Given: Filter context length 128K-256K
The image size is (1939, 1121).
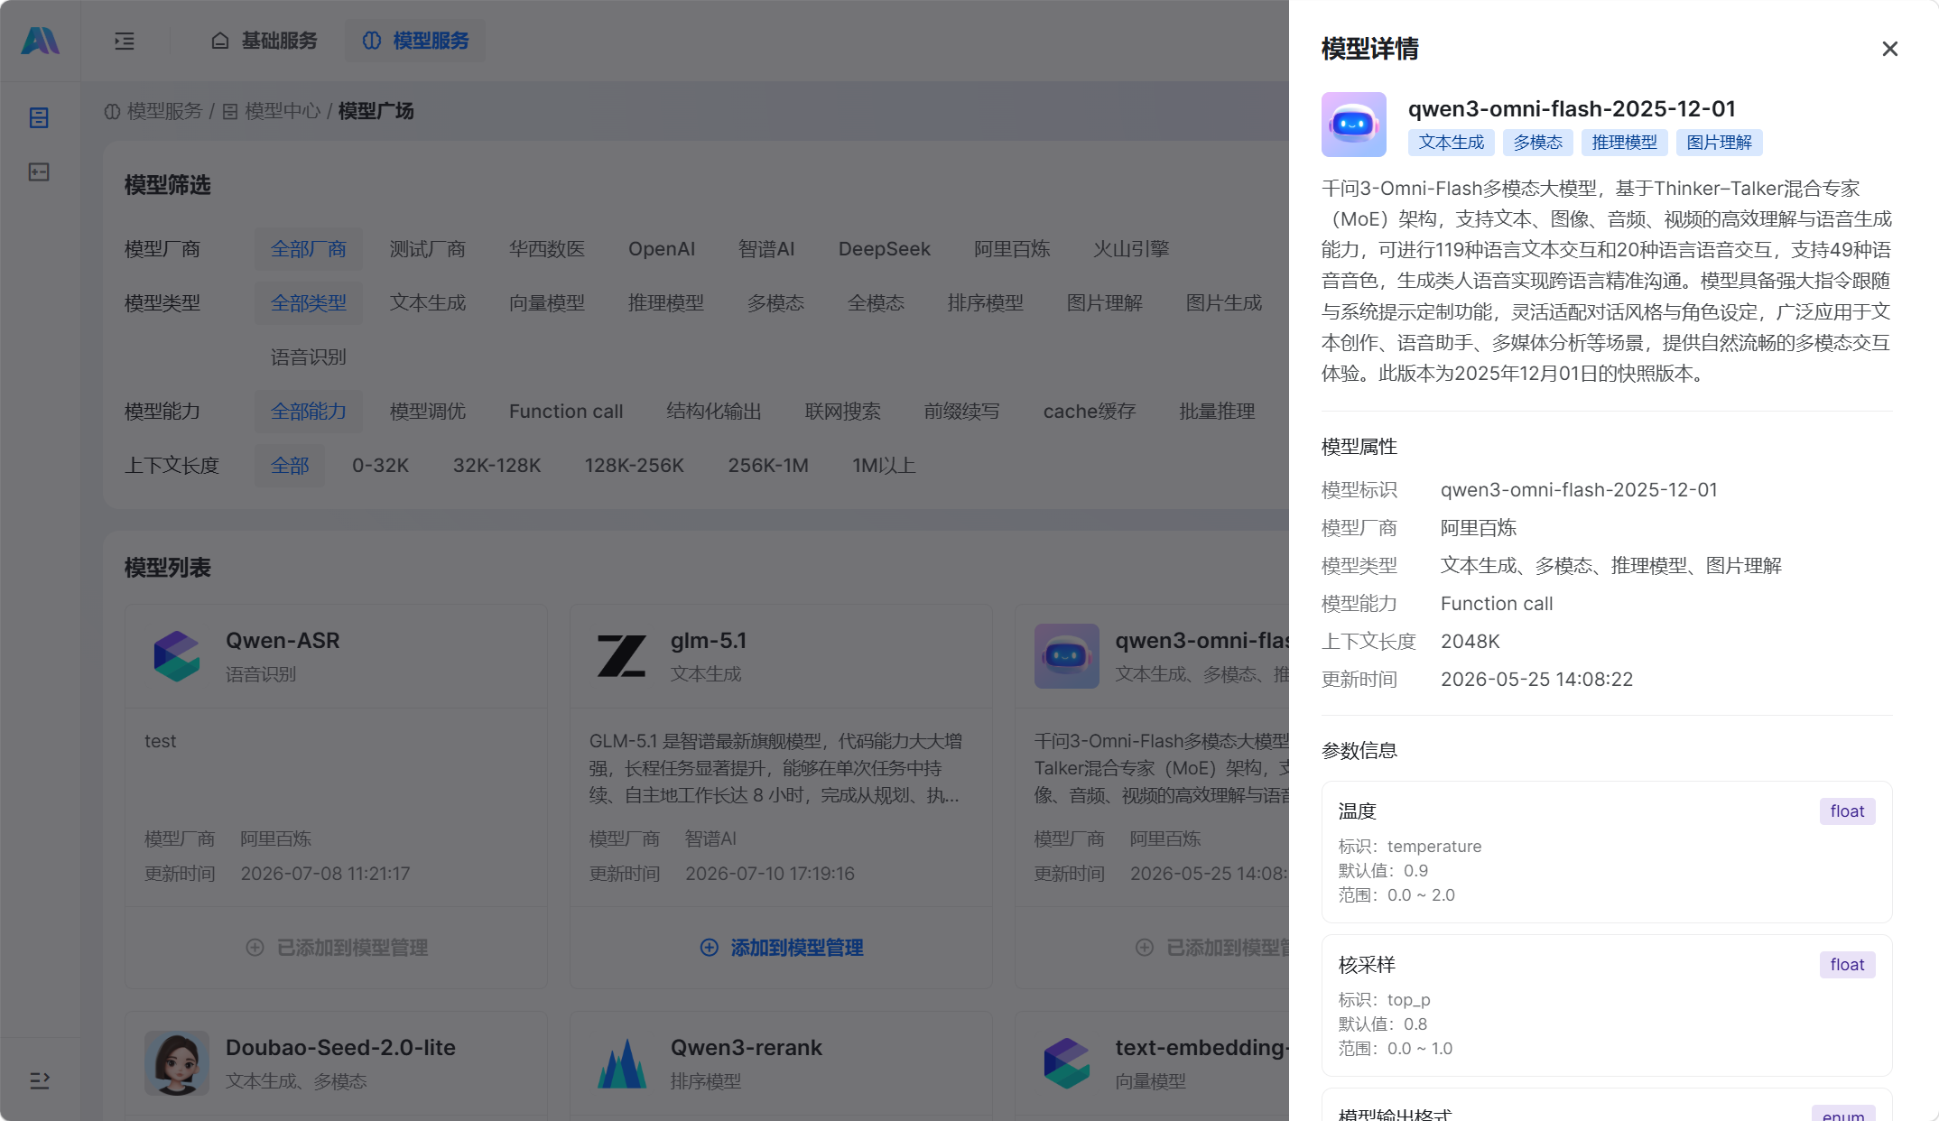Looking at the screenshot, I should [x=635, y=466].
